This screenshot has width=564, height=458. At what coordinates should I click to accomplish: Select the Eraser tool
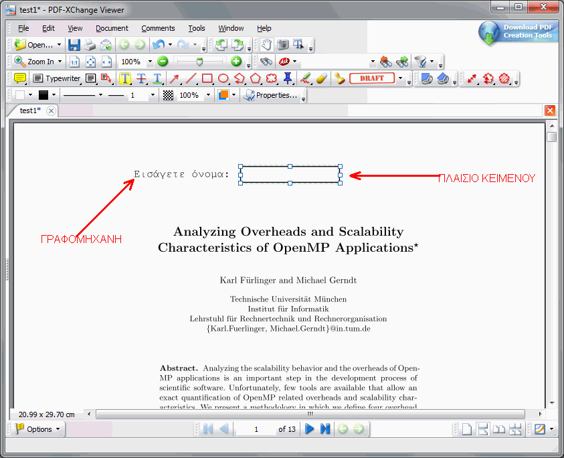[x=322, y=78]
